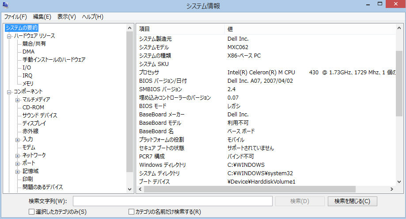The width and height of the screenshot is (406, 219).
Task: Open the 表示(V) menu
Action: tap(67, 17)
